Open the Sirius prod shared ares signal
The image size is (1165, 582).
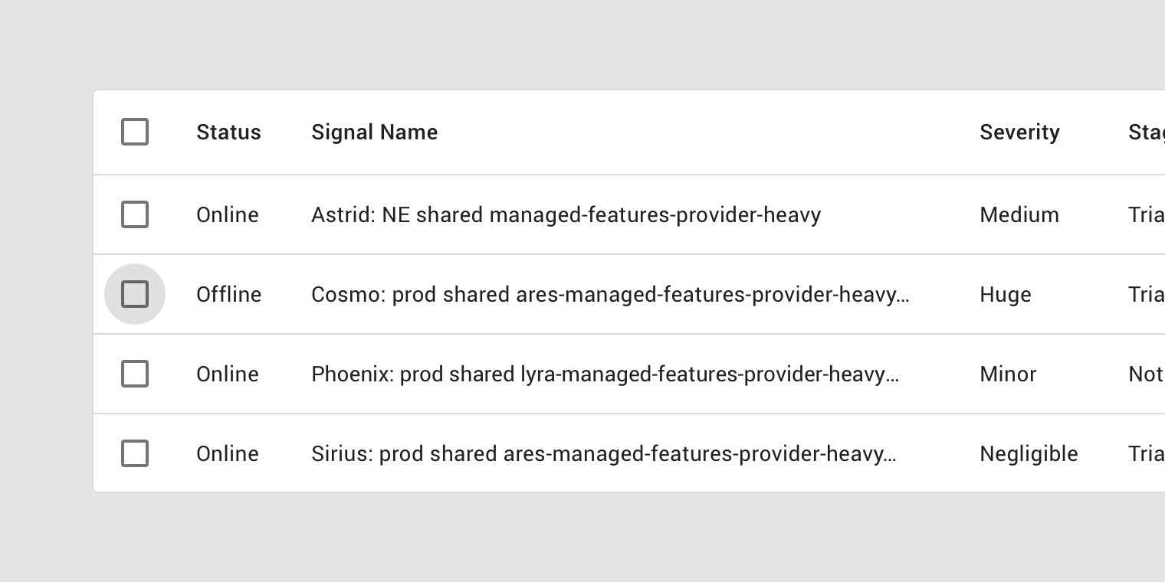click(x=603, y=454)
